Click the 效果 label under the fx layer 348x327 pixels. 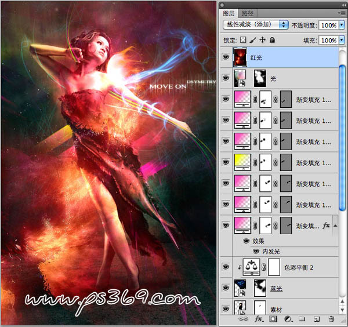pyautogui.click(x=258, y=241)
